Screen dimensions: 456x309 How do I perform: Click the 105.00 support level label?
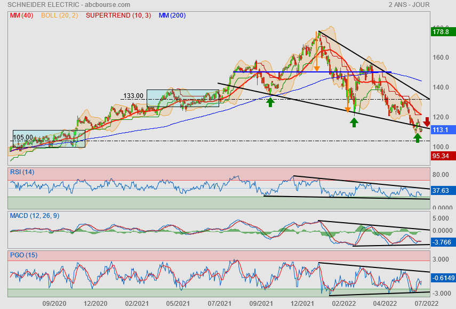point(23,137)
